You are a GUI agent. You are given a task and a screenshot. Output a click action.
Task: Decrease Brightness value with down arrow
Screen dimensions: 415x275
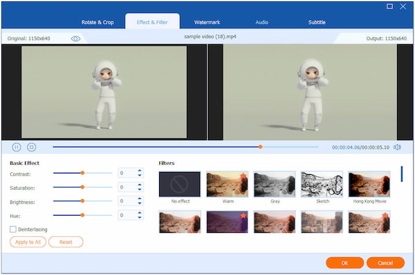(x=140, y=203)
